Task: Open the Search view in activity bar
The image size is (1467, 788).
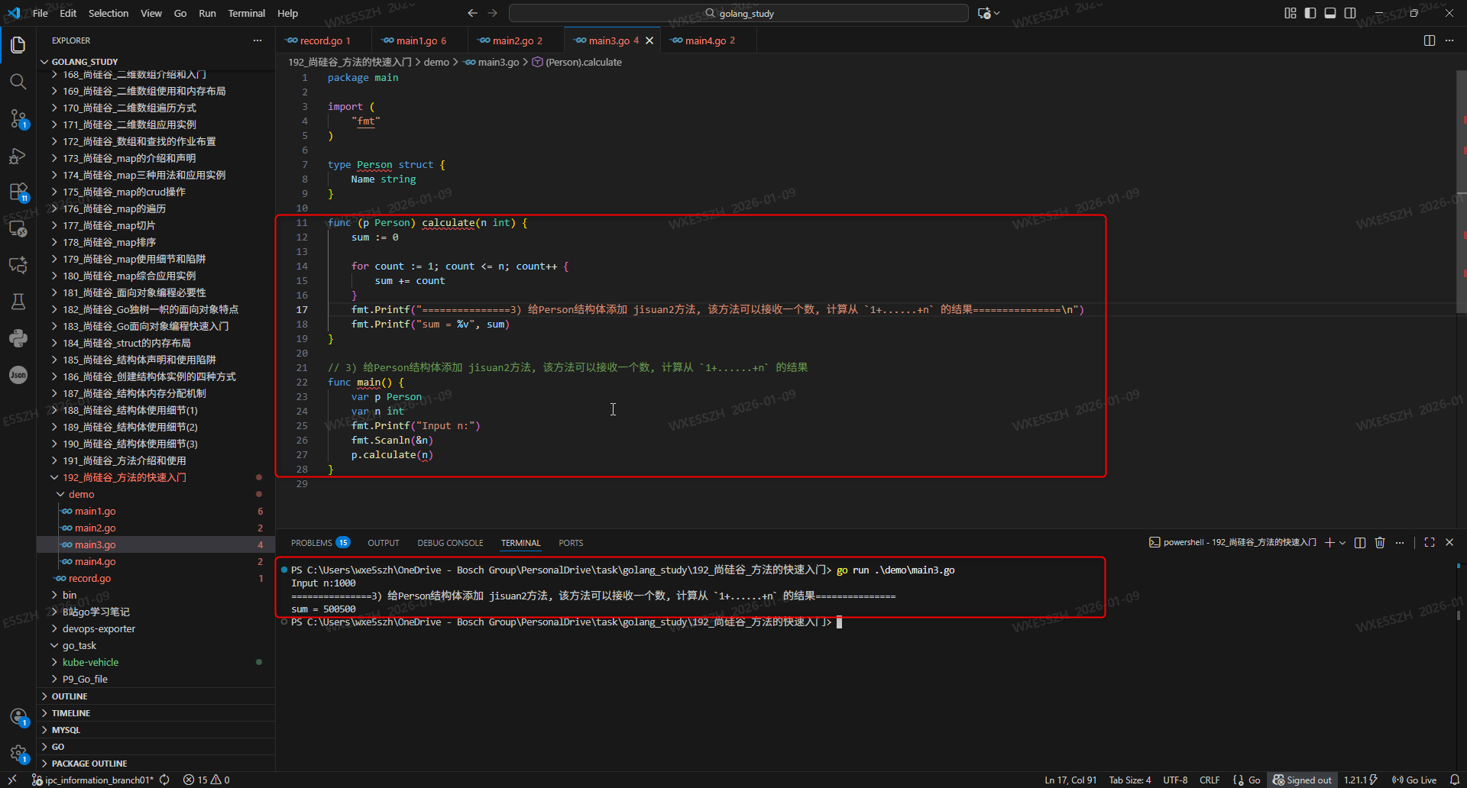Action: click(18, 82)
